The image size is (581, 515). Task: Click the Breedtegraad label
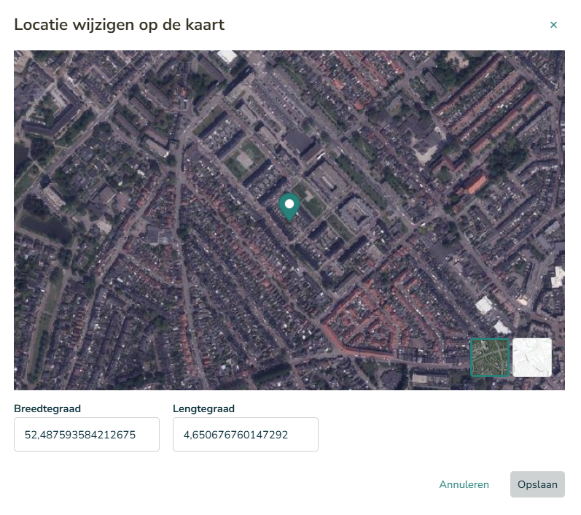tap(47, 408)
